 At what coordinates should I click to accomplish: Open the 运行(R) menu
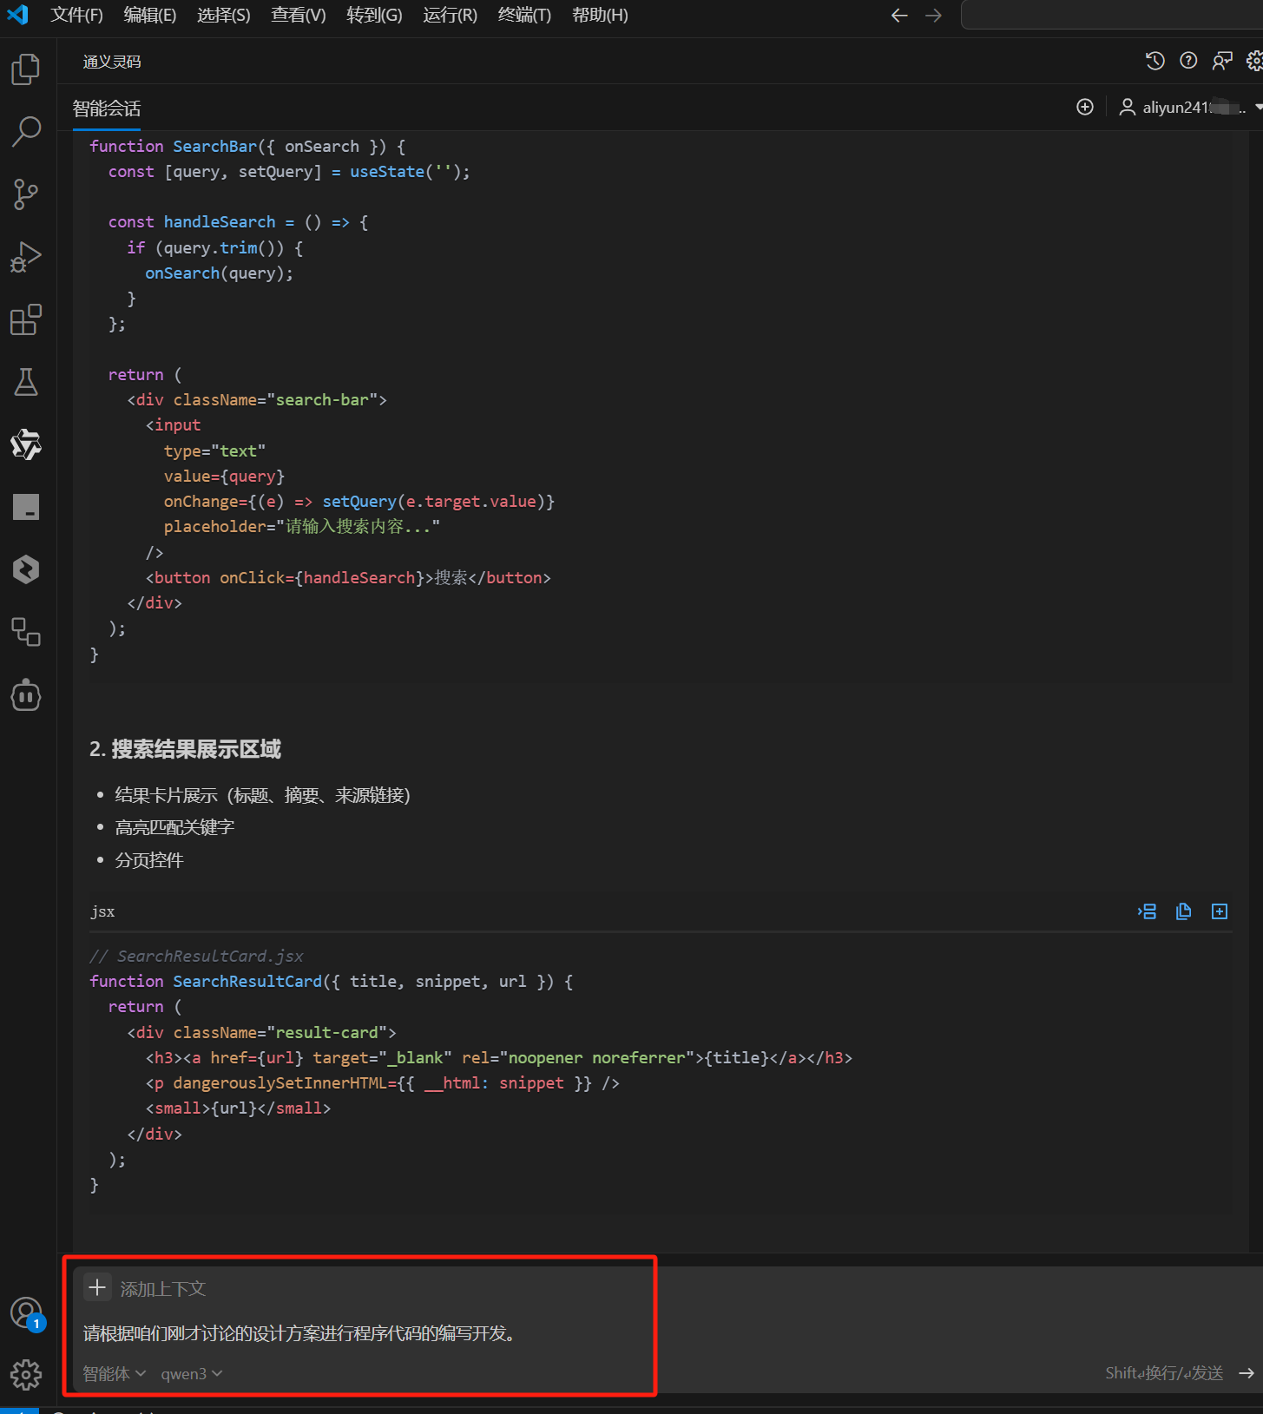[x=450, y=16]
